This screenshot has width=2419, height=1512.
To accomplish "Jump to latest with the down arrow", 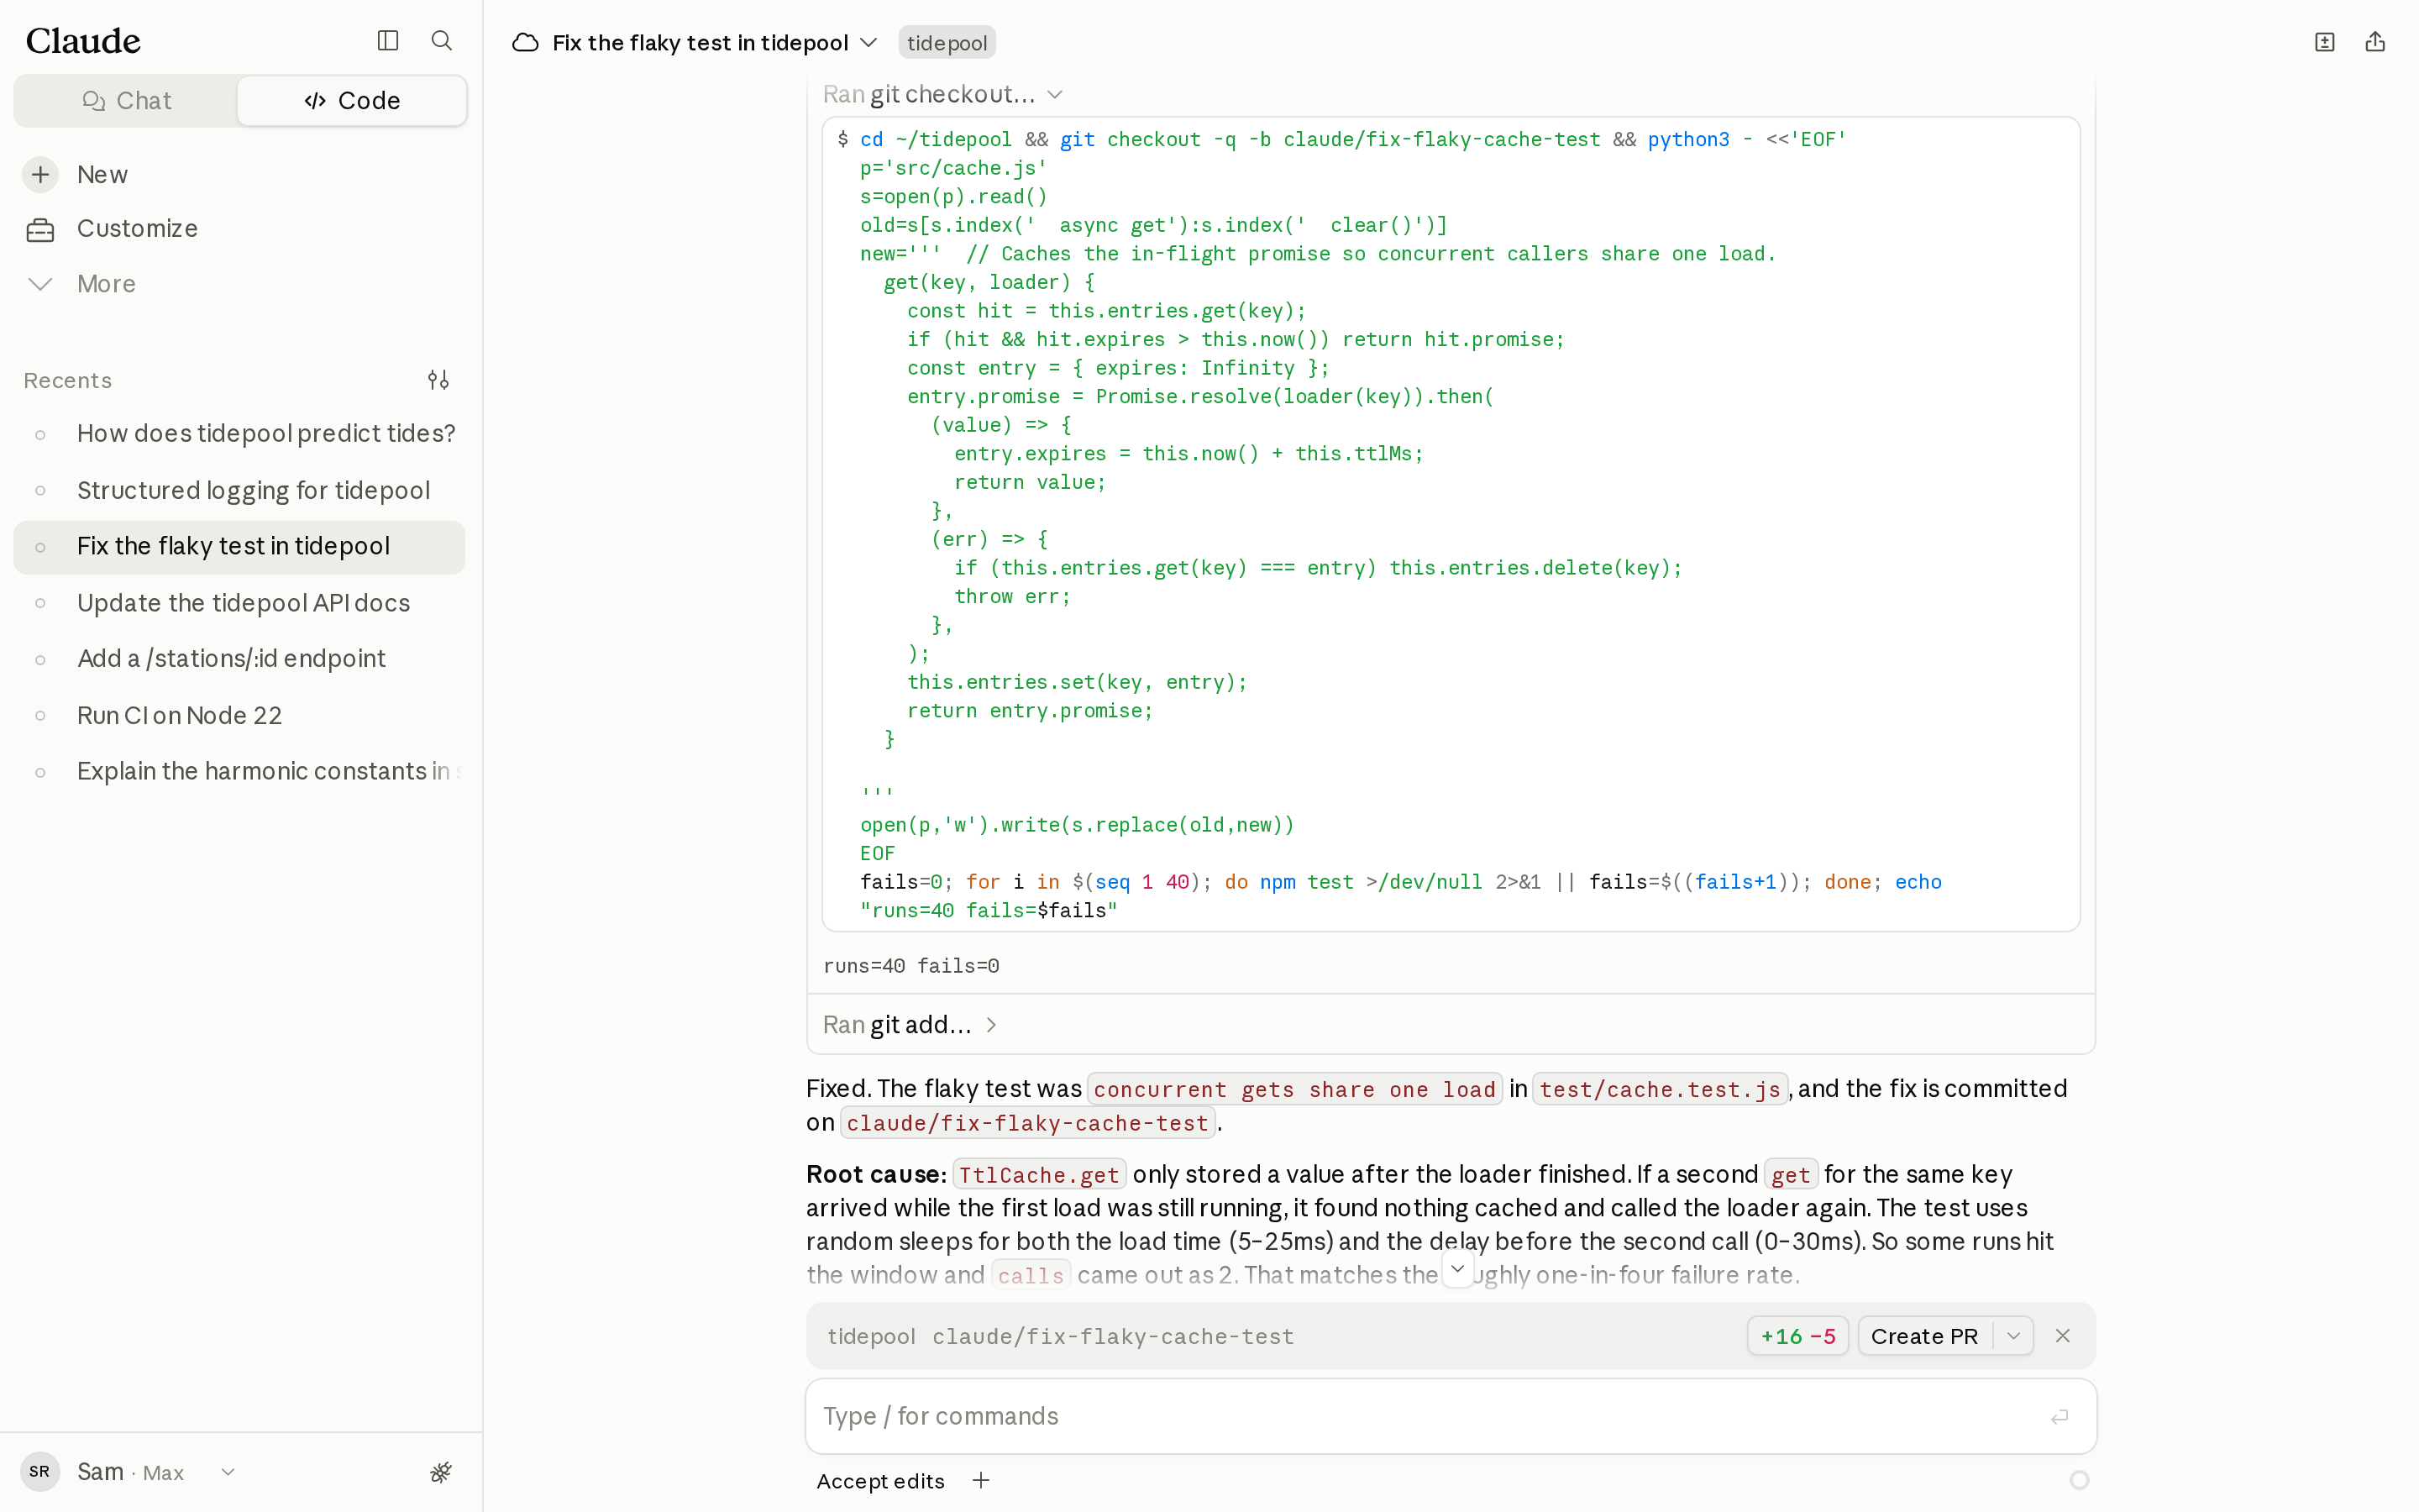I will [x=1457, y=1269].
